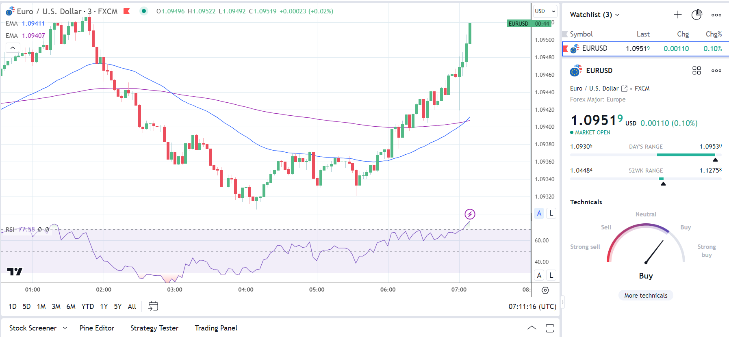Toggle log scale L on the price chart

coord(551,213)
